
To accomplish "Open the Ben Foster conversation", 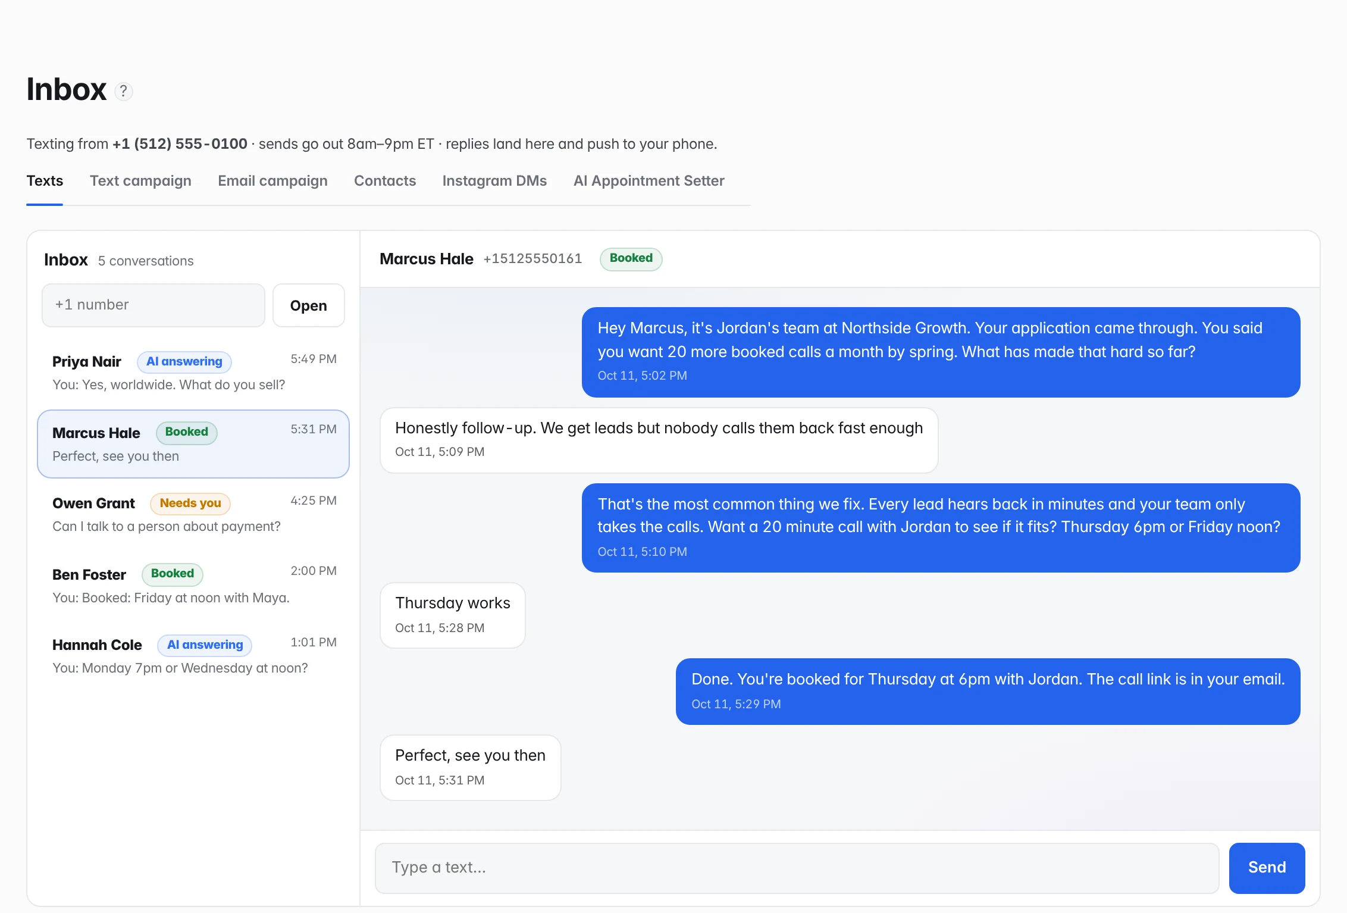I will pyautogui.click(x=193, y=585).
